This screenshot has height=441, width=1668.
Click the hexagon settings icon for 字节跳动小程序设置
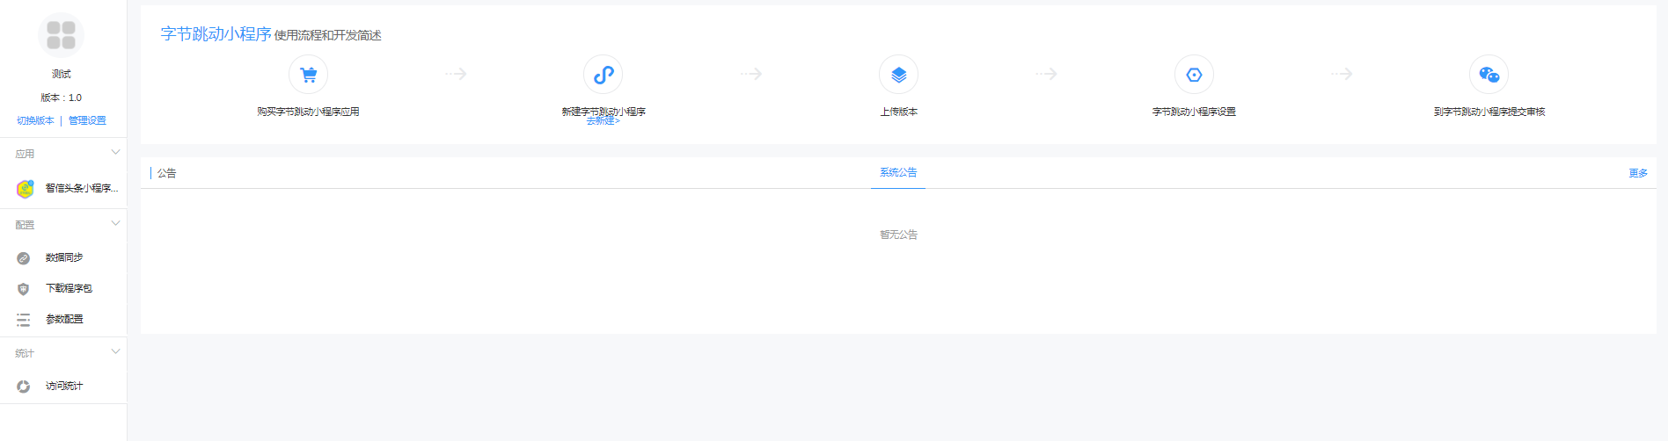coord(1194,75)
